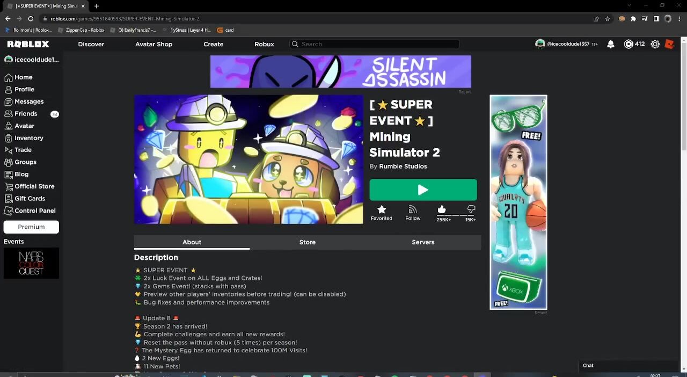Select the About tab

click(192, 242)
